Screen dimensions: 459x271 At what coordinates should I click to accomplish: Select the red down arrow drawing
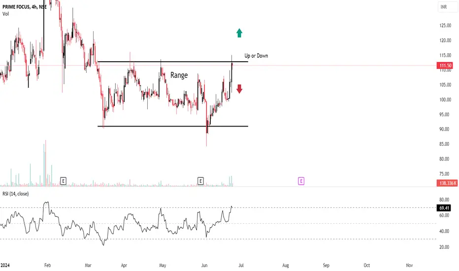click(239, 89)
